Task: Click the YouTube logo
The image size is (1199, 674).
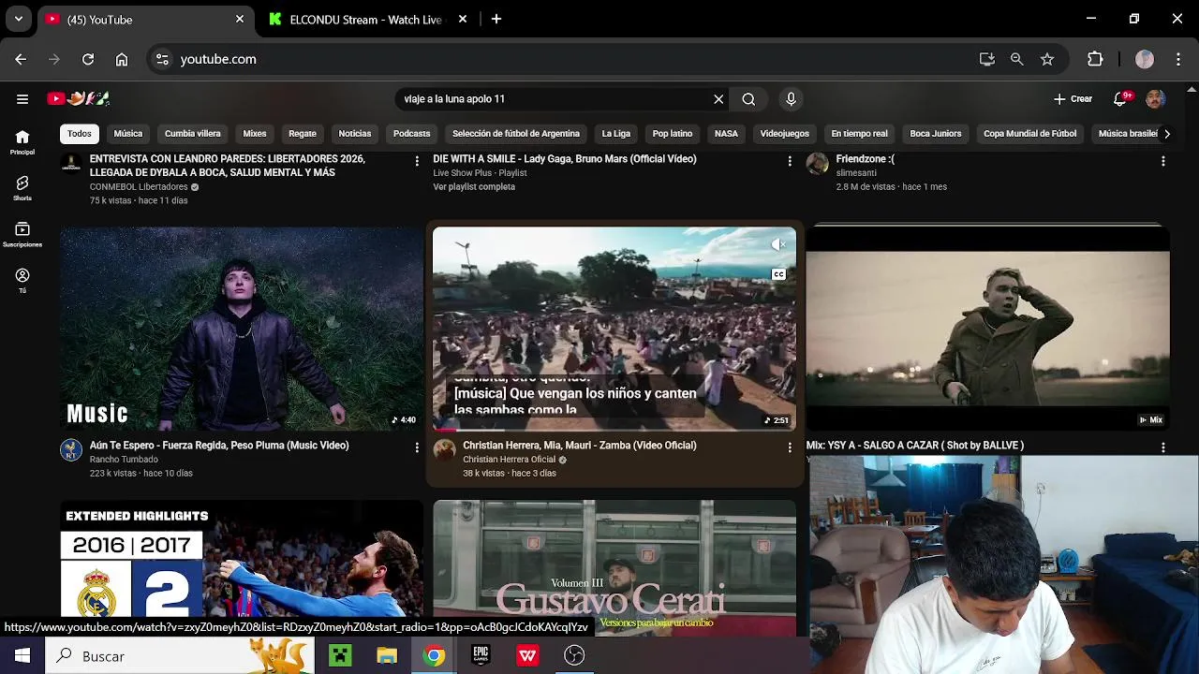Action: coord(79,98)
